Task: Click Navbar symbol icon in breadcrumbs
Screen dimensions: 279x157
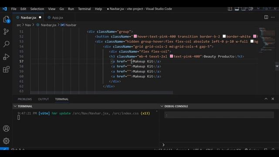Action: click(x=62, y=25)
